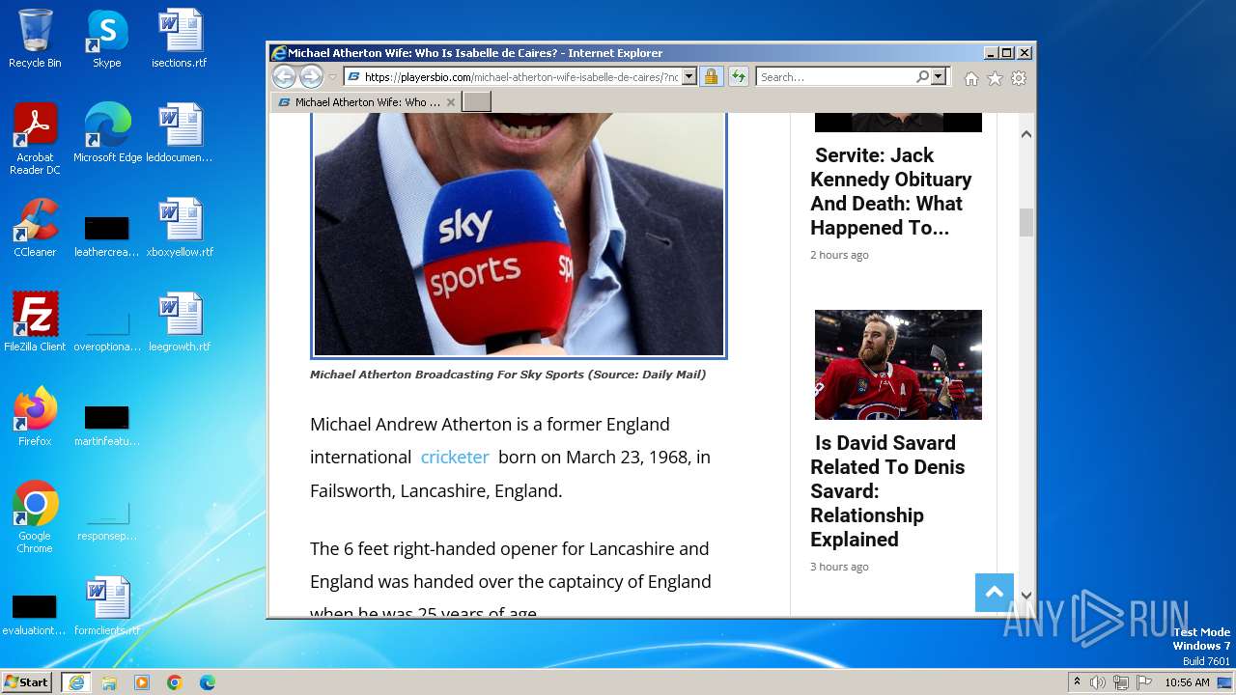Launch Firefox desktop shortcut
Image resolution: width=1236 pixels, height=695 pixels.
click(x=35, y=417)
